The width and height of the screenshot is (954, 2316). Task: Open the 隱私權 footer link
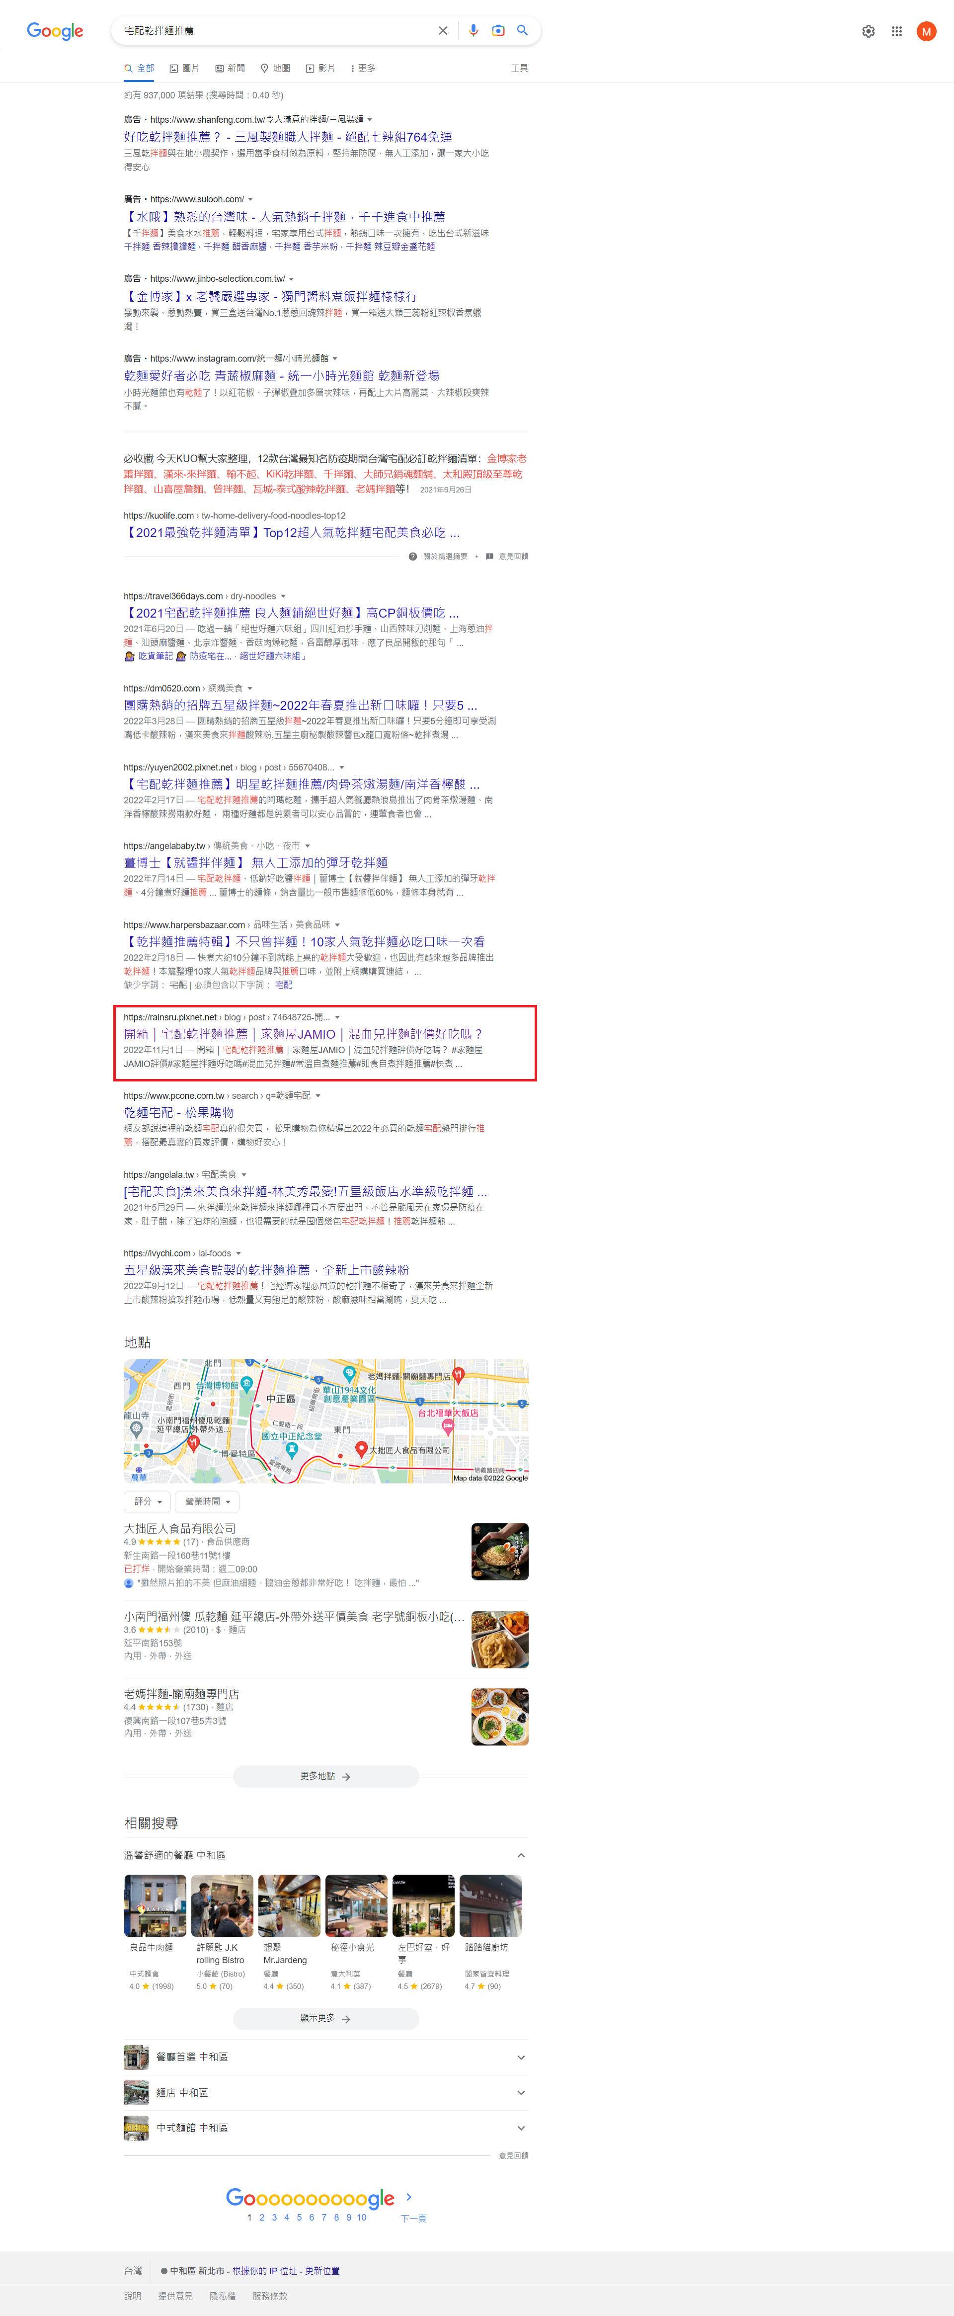(222, 2296)
